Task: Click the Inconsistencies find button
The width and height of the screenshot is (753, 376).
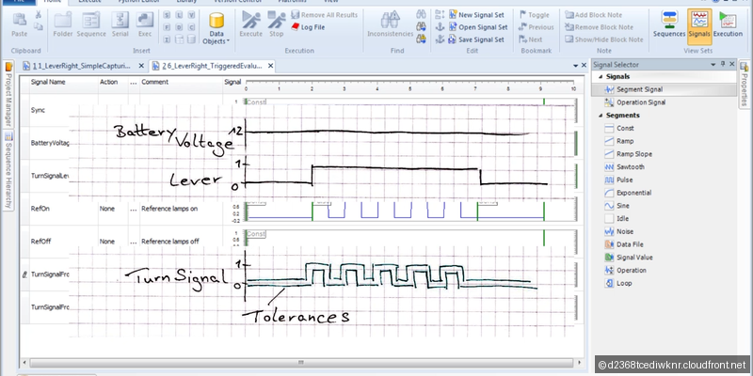Action: [x=390, y=25]
